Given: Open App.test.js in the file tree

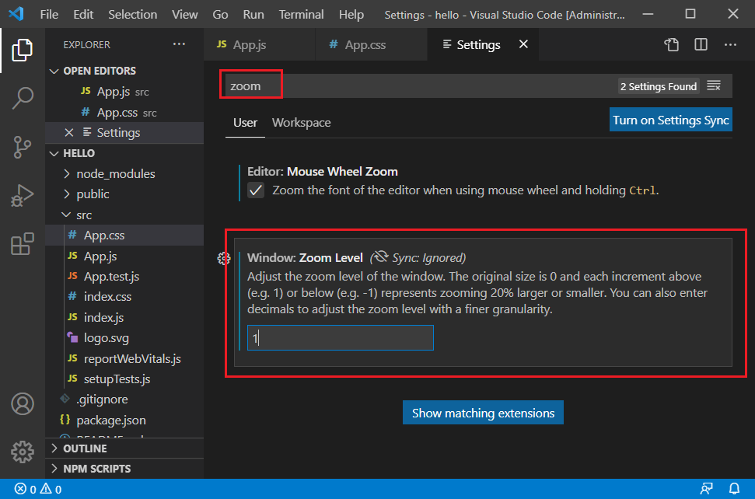Looking at the screenshot, I should click(124, 276).
